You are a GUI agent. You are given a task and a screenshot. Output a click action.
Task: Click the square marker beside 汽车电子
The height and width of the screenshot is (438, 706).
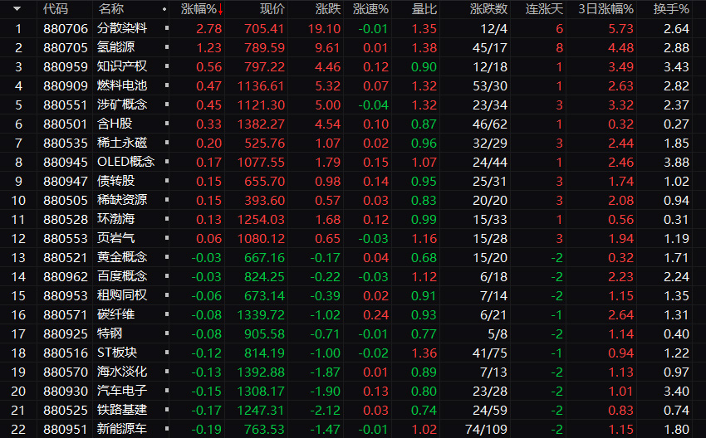point(167,391)
